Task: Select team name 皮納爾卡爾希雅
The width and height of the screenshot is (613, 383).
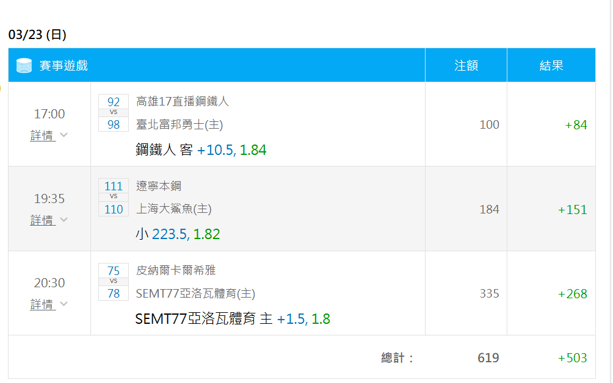Action: point(176,270)
